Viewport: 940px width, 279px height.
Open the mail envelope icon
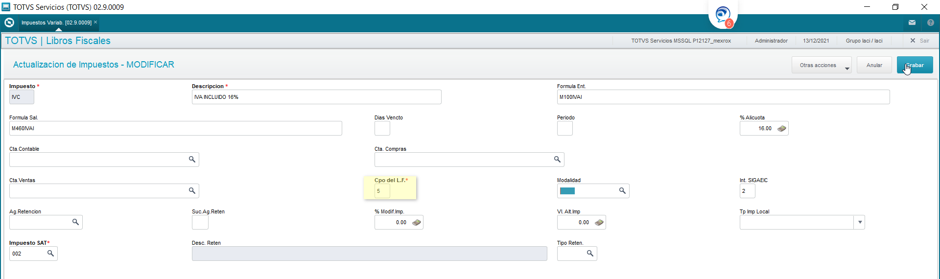click(912, 23)
